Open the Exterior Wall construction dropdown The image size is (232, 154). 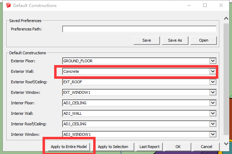212,71
